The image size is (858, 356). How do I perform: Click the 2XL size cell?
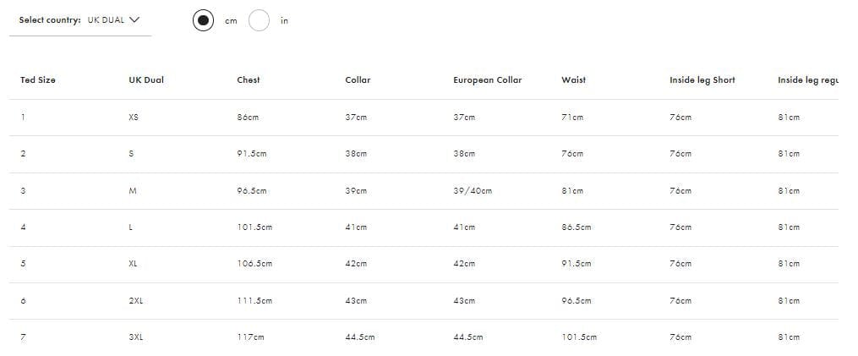136,301
